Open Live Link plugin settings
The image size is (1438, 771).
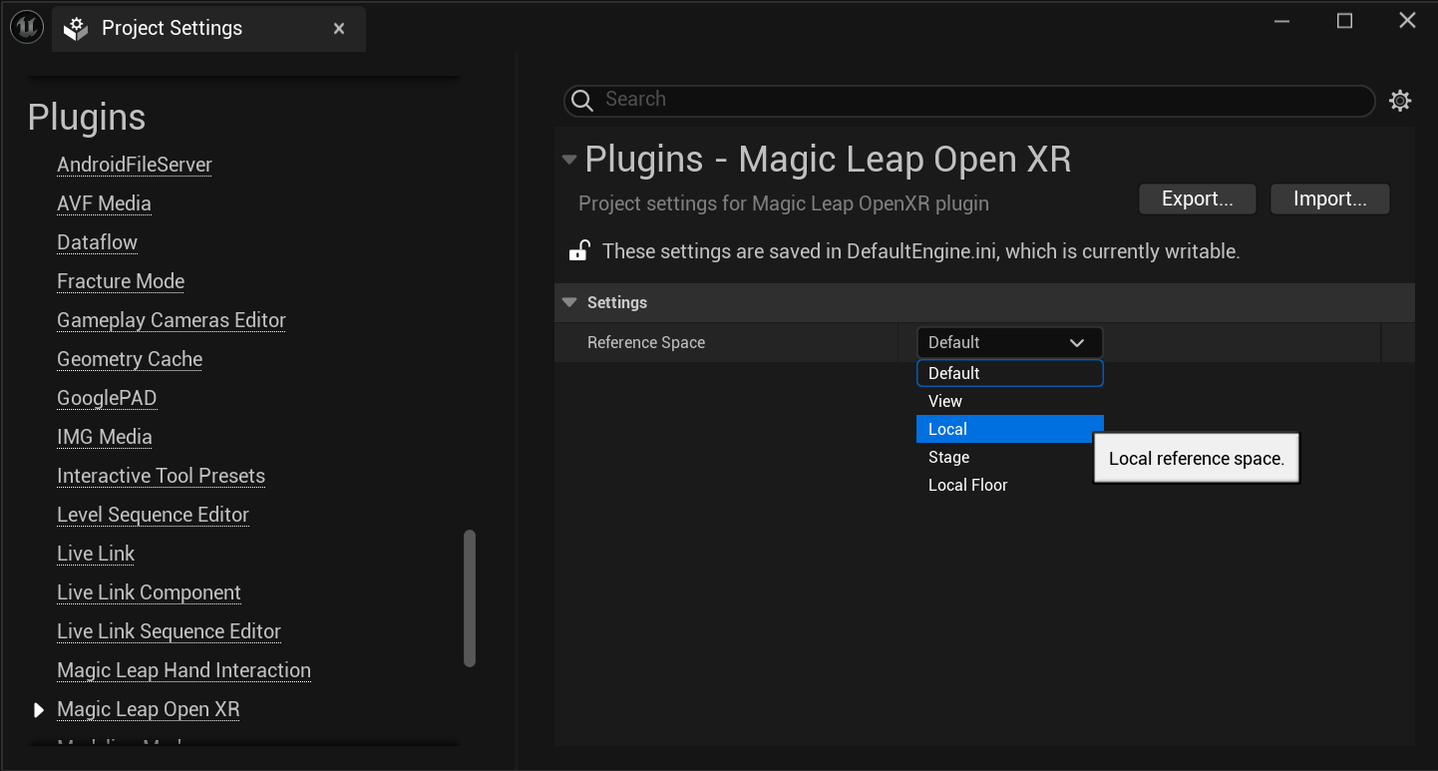[95, 554]
